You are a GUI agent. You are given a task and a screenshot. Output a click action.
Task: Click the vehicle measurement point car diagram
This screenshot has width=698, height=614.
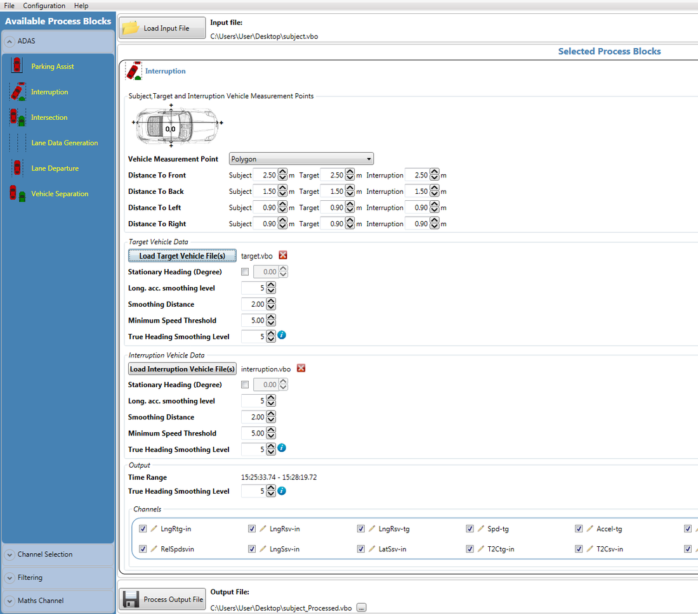click(x=177, y=125)
